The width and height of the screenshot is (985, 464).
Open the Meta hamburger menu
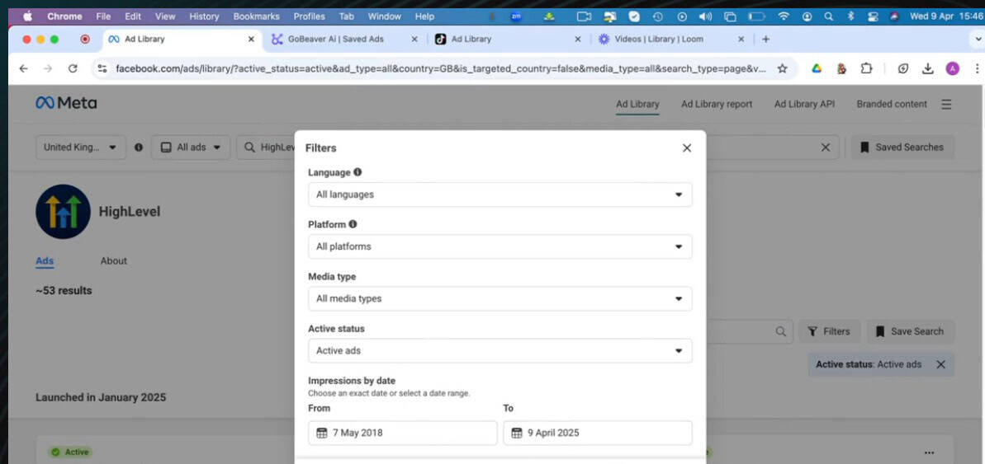click(946, 104)
